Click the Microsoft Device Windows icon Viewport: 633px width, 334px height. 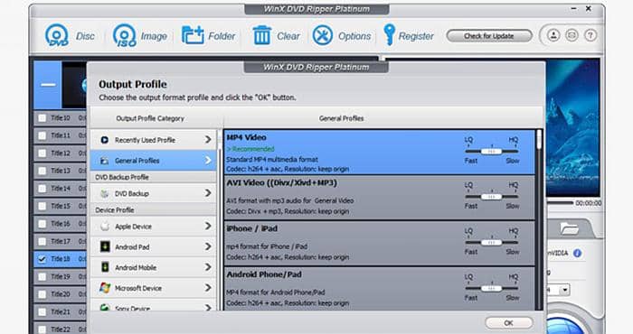(x=105, y=288)
